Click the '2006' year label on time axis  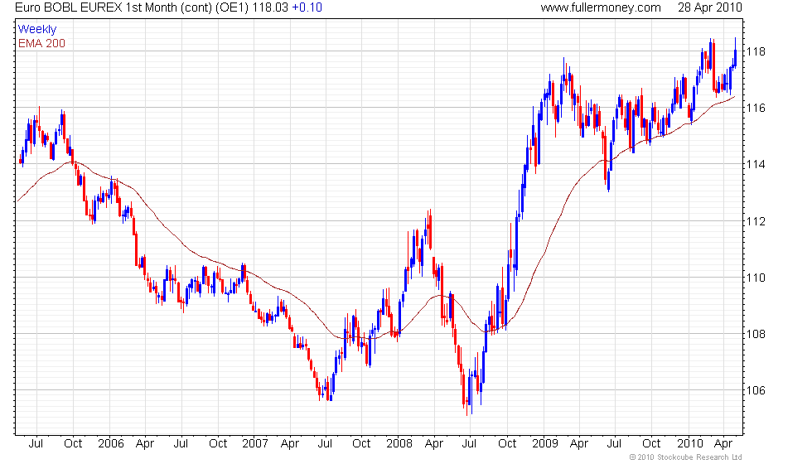point(111,443)
